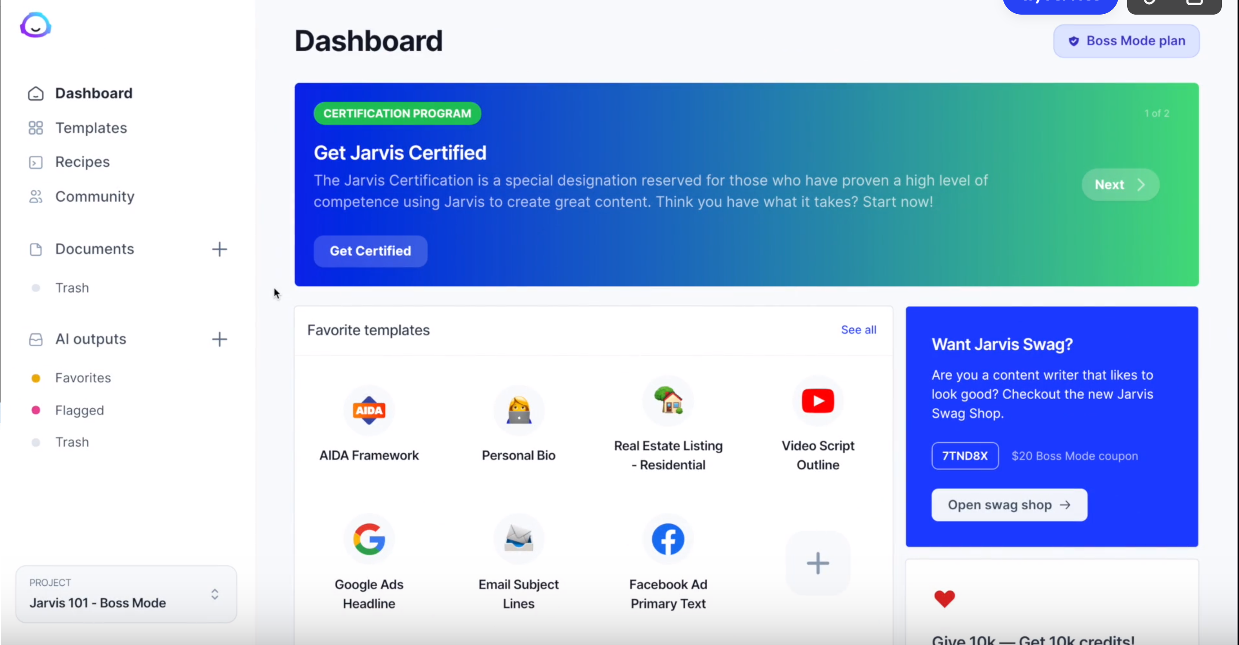Image resolution: width=1239 pixels, height=645 pixels.
Task: Click the AI outputs inbox icon
Action: [x=36, y=340]
